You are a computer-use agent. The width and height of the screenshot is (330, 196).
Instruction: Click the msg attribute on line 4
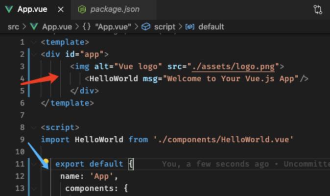click(150, 79)
